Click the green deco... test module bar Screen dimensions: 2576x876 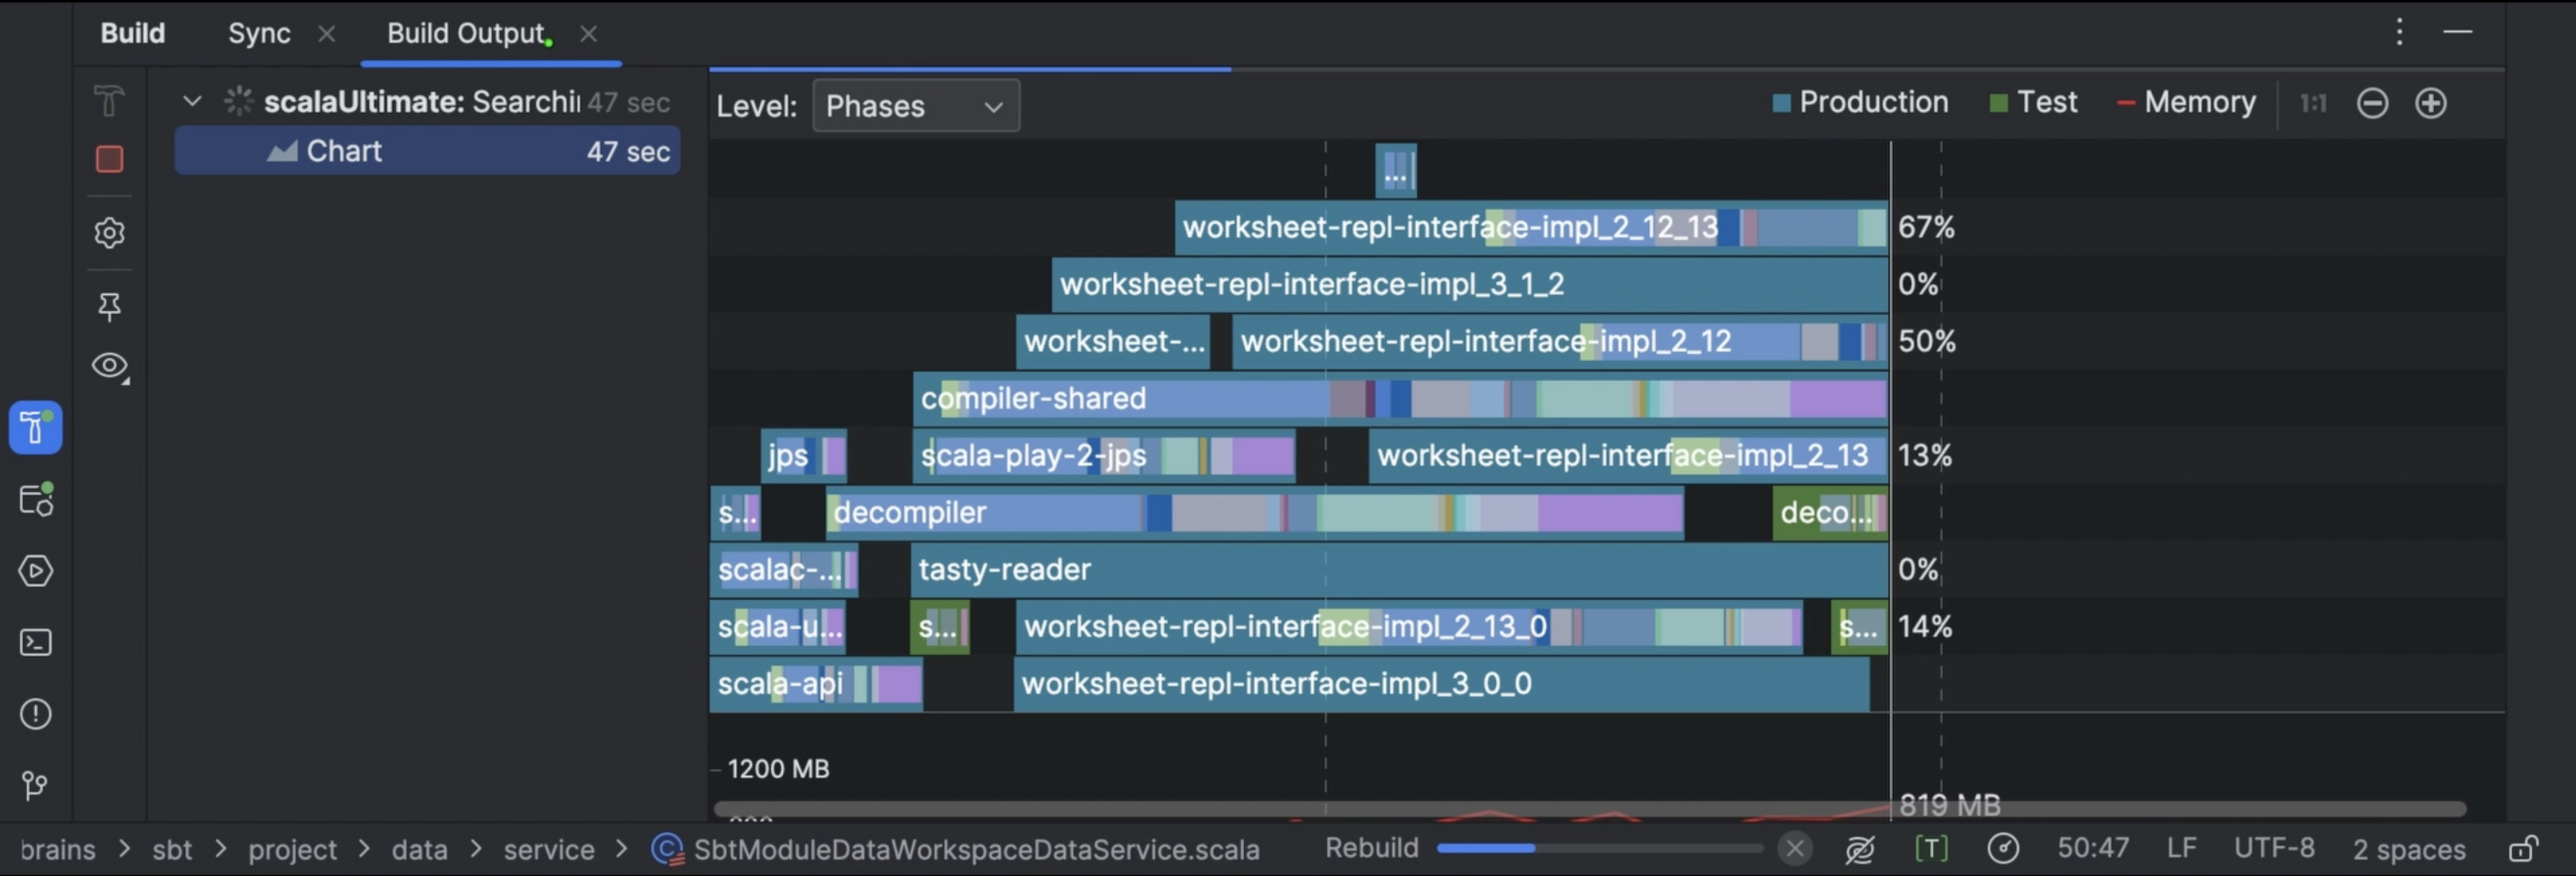[x=1830, y=512]
